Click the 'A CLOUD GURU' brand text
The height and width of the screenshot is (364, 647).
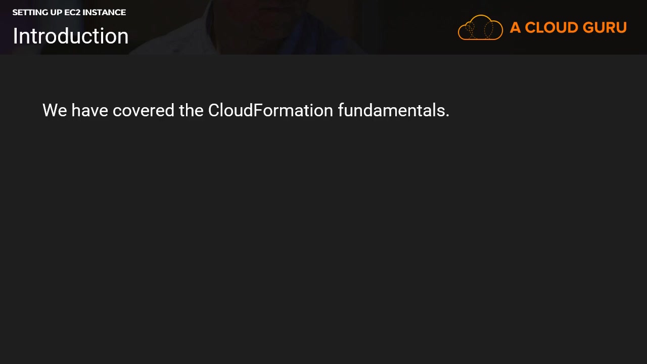(568, 27)
